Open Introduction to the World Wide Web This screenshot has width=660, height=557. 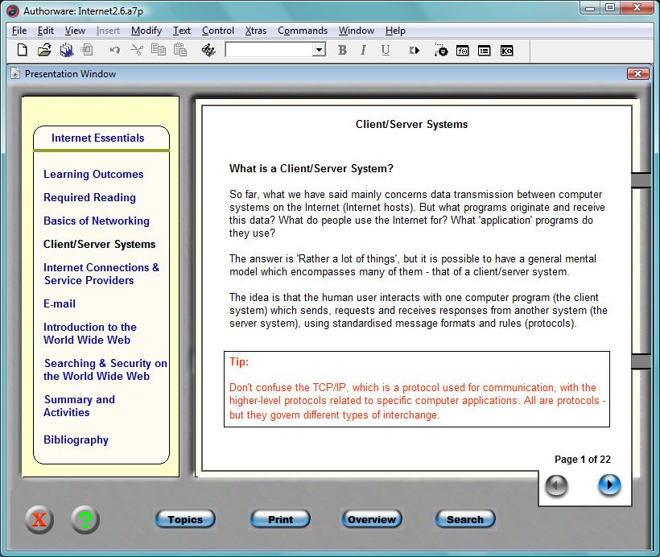[90, 333]
